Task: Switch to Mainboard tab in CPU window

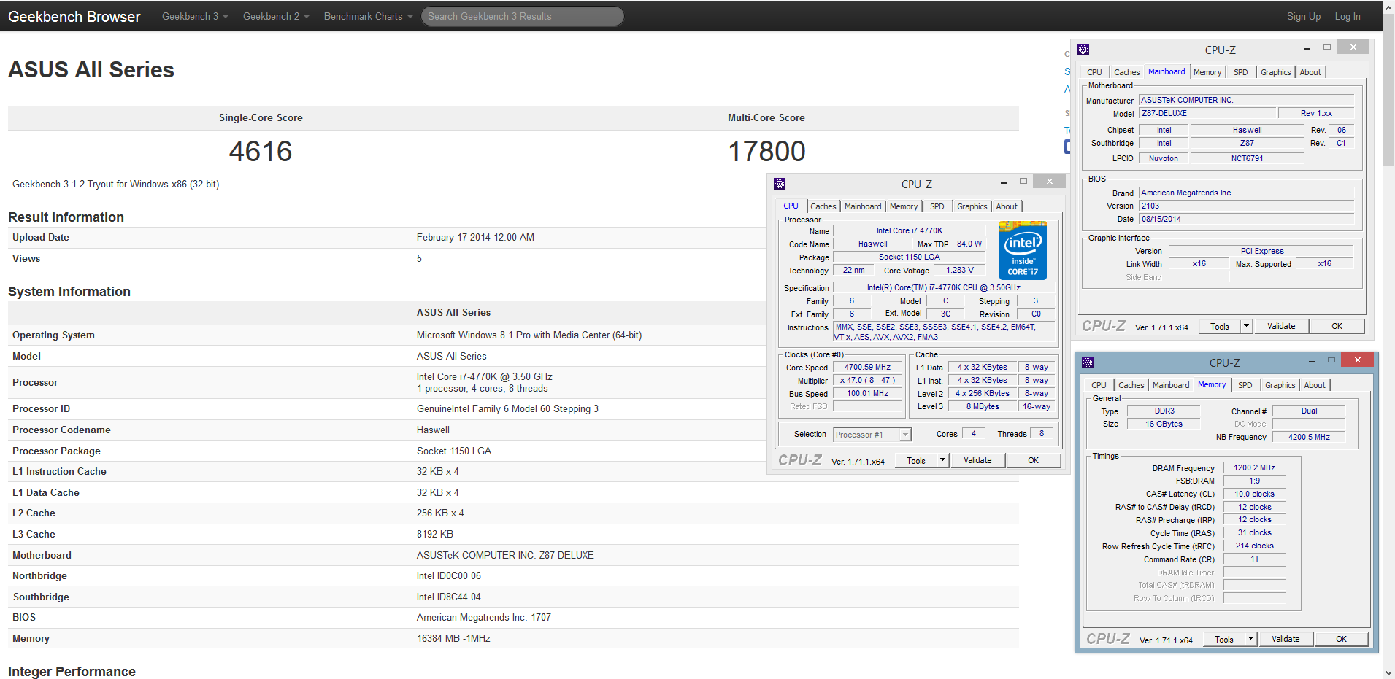Action: click(863, 206)
